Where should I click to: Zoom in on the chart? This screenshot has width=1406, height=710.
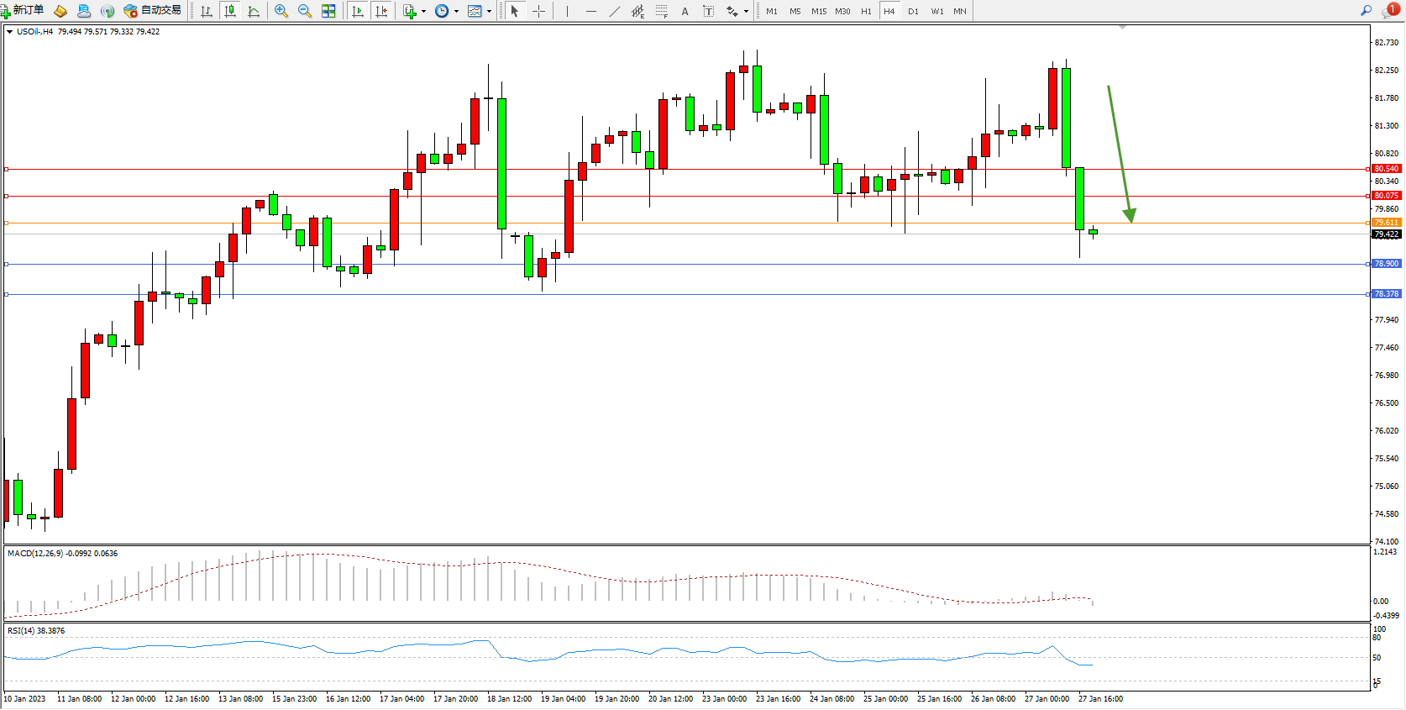click(281, 11)
